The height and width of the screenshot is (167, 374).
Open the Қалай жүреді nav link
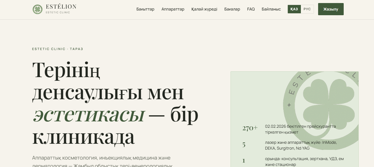click(x=204, y=9)
